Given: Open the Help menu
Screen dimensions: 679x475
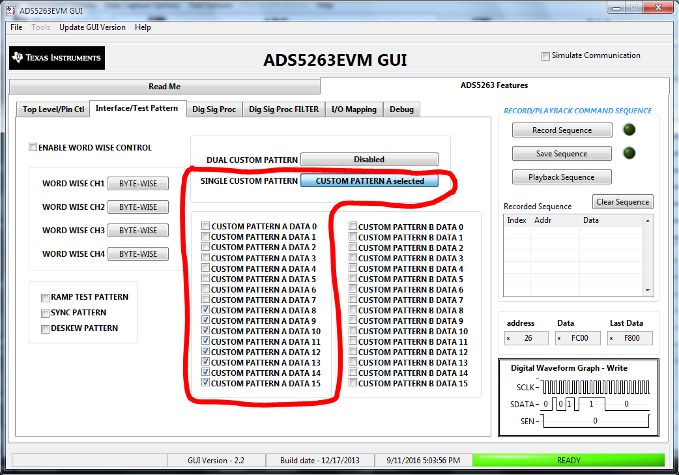Looking at the screenshot, I should click(143, 27).
